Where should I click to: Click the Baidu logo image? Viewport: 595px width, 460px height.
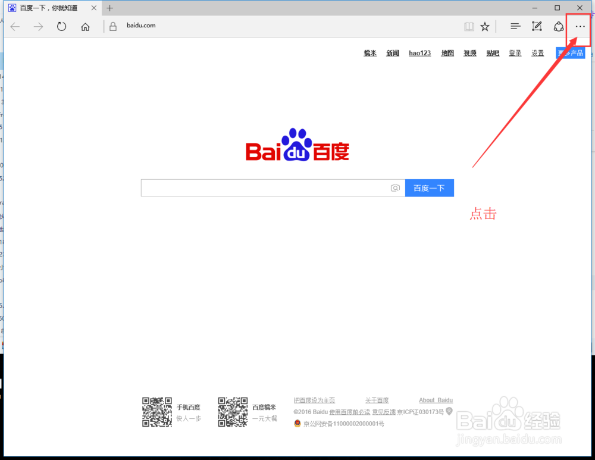pos(297,145)
